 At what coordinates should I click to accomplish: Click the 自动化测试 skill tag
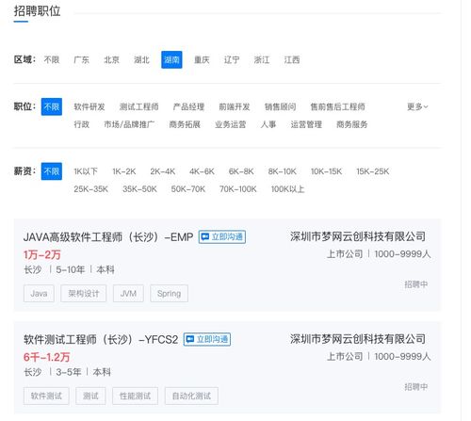tap(191, 396)
